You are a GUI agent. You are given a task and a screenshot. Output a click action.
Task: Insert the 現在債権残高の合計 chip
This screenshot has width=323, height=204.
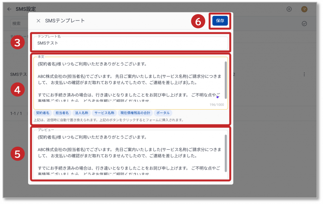click(x=135, y=113)
